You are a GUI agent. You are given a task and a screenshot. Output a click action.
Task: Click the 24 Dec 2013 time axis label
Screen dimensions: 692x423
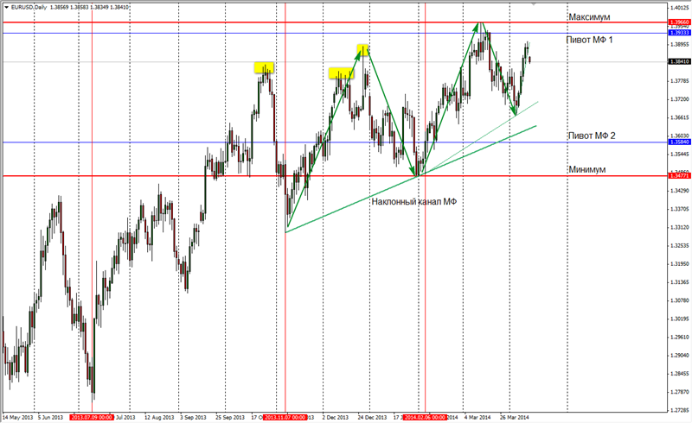tap(372, 417)
